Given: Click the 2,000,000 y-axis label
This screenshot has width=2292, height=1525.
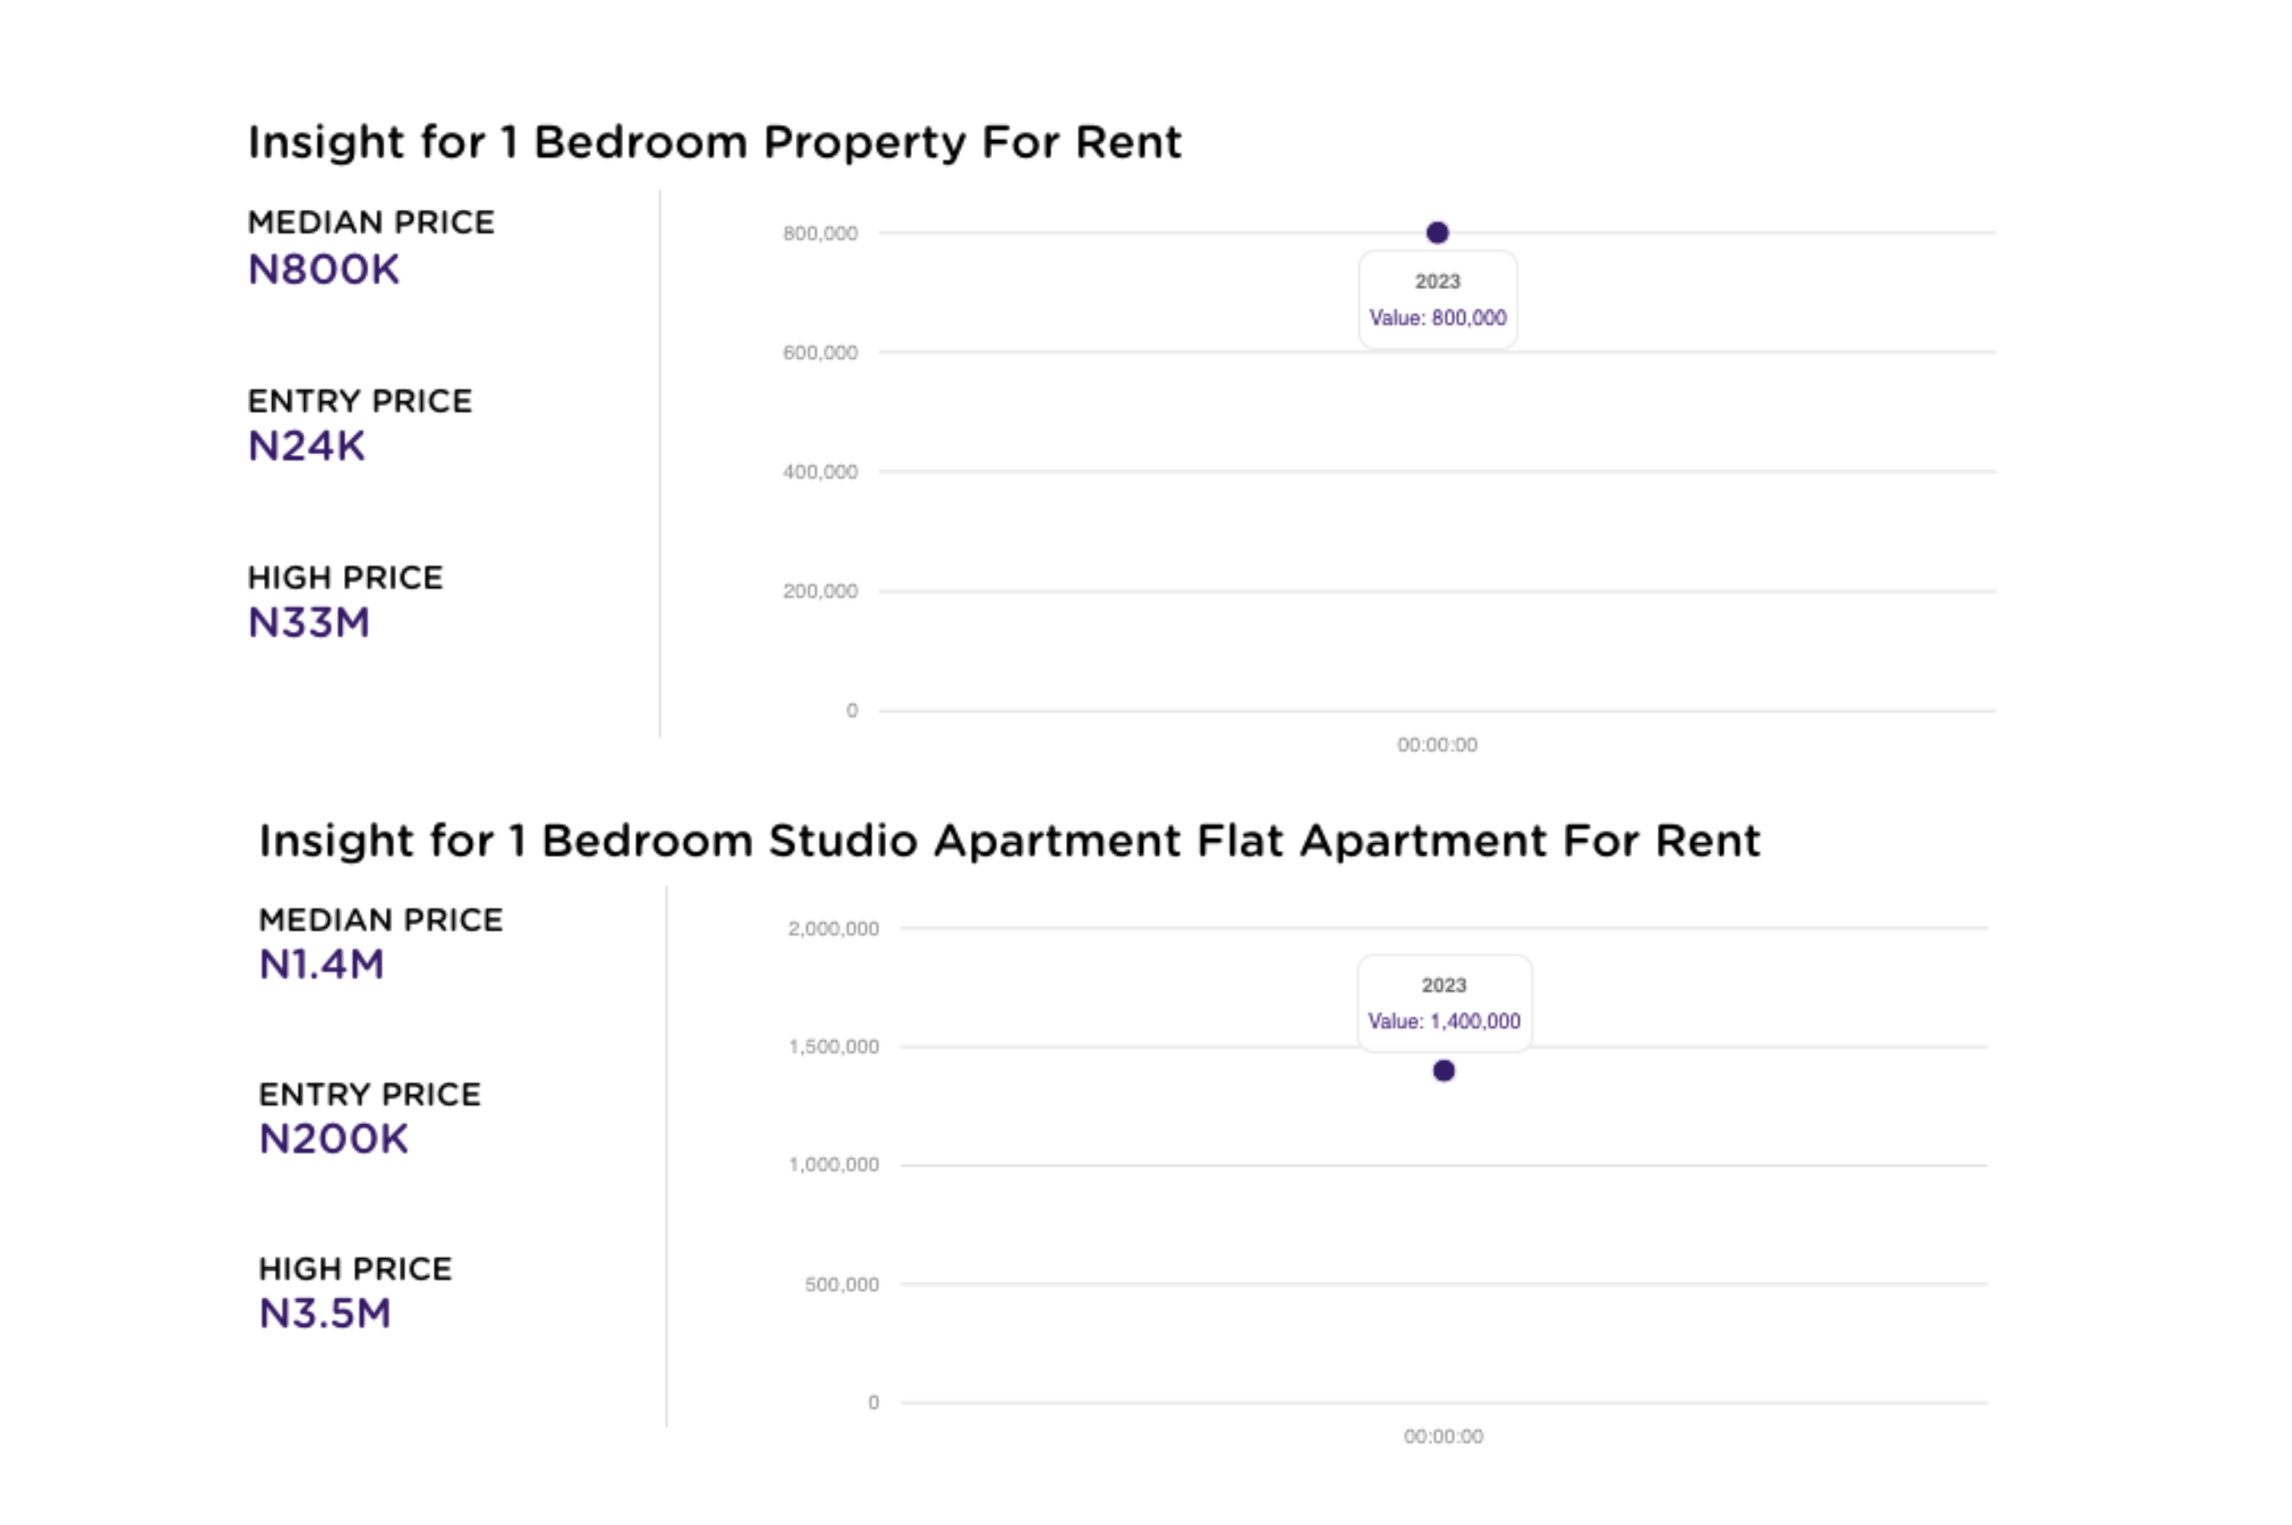Looking at the screenshot, I should (833, 929).
